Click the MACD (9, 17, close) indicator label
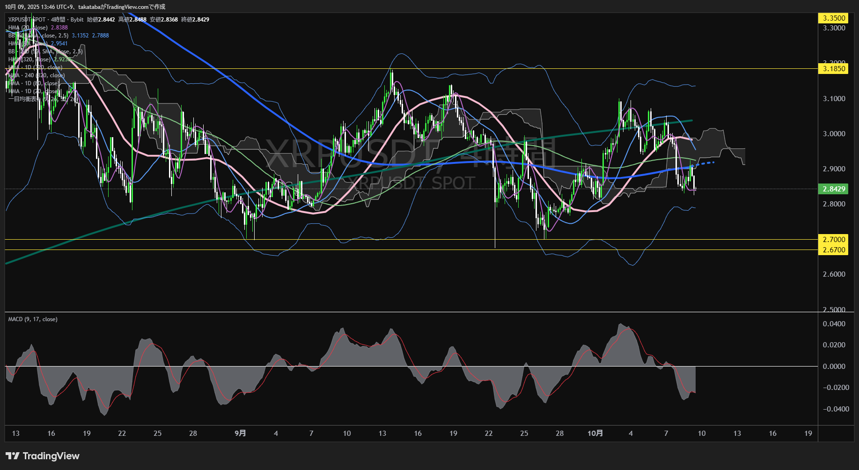This screenshot has height=470, width=859. click(x=33, y=319)
